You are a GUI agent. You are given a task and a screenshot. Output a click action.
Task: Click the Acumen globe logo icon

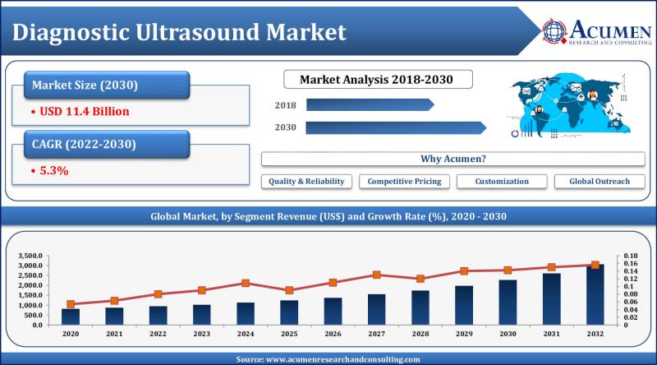coord(554,31)
